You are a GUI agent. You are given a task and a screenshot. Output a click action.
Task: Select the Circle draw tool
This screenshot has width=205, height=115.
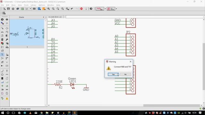click(x=2, y=74)
